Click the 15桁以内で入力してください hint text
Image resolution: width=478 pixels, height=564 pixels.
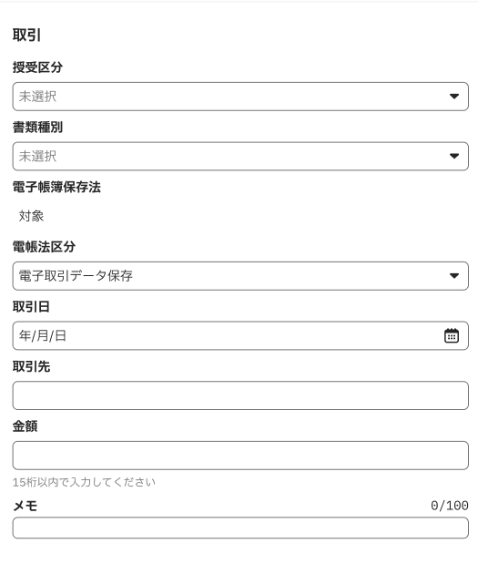(x=84, y=482)
